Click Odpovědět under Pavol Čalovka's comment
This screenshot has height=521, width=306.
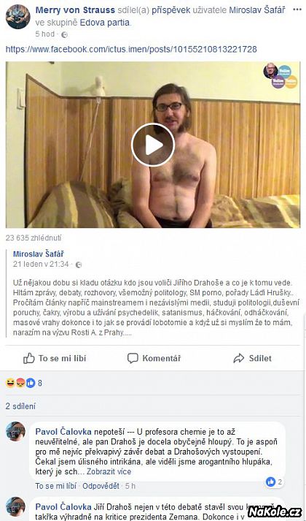(101, 486)
